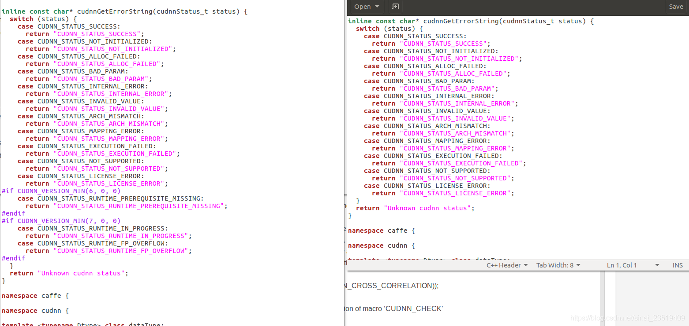Click the namespace caffe declaration
Screen dimensions: 689x326
pos(381,230)
